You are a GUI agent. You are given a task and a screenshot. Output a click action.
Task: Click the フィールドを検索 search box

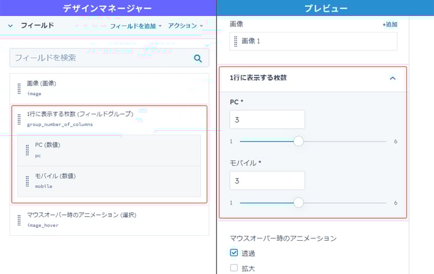click(x=109, y=58)
